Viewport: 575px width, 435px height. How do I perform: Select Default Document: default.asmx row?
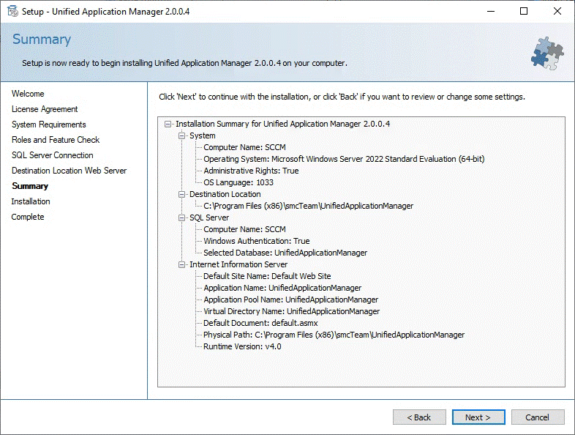[260, 324]
